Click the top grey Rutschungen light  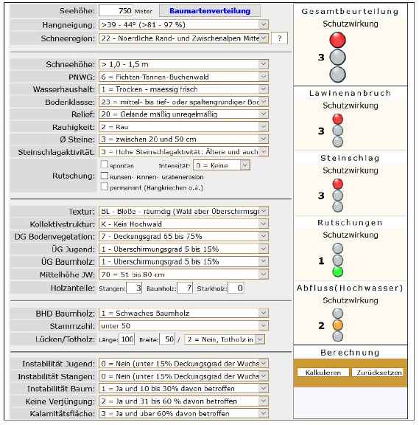[x=337, y=248]
